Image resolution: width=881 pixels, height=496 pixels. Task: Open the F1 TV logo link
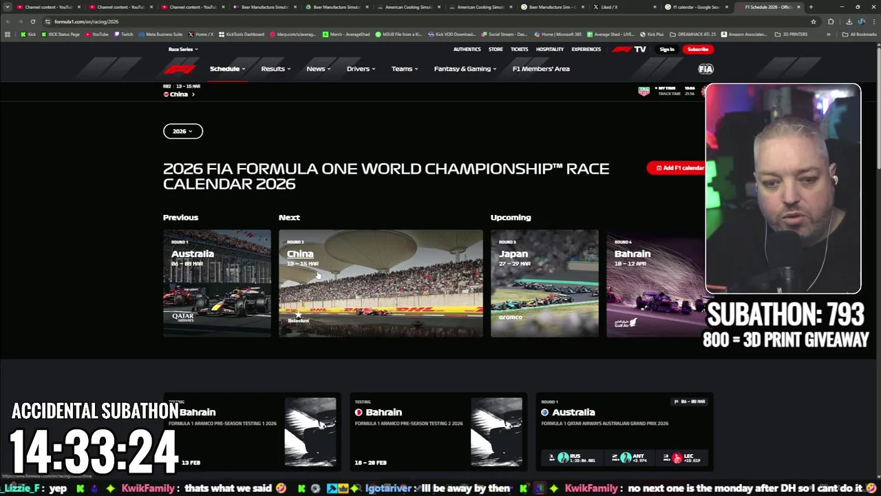coord(629,49)
